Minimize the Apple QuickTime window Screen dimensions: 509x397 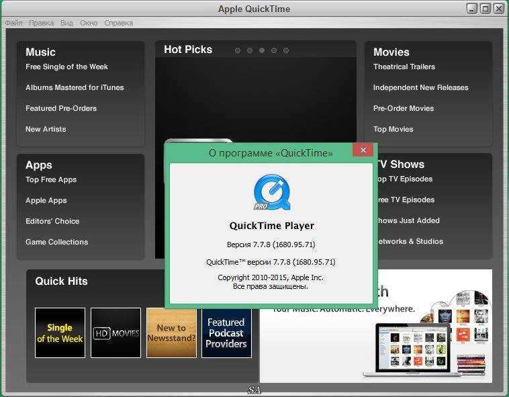[472, 9]
